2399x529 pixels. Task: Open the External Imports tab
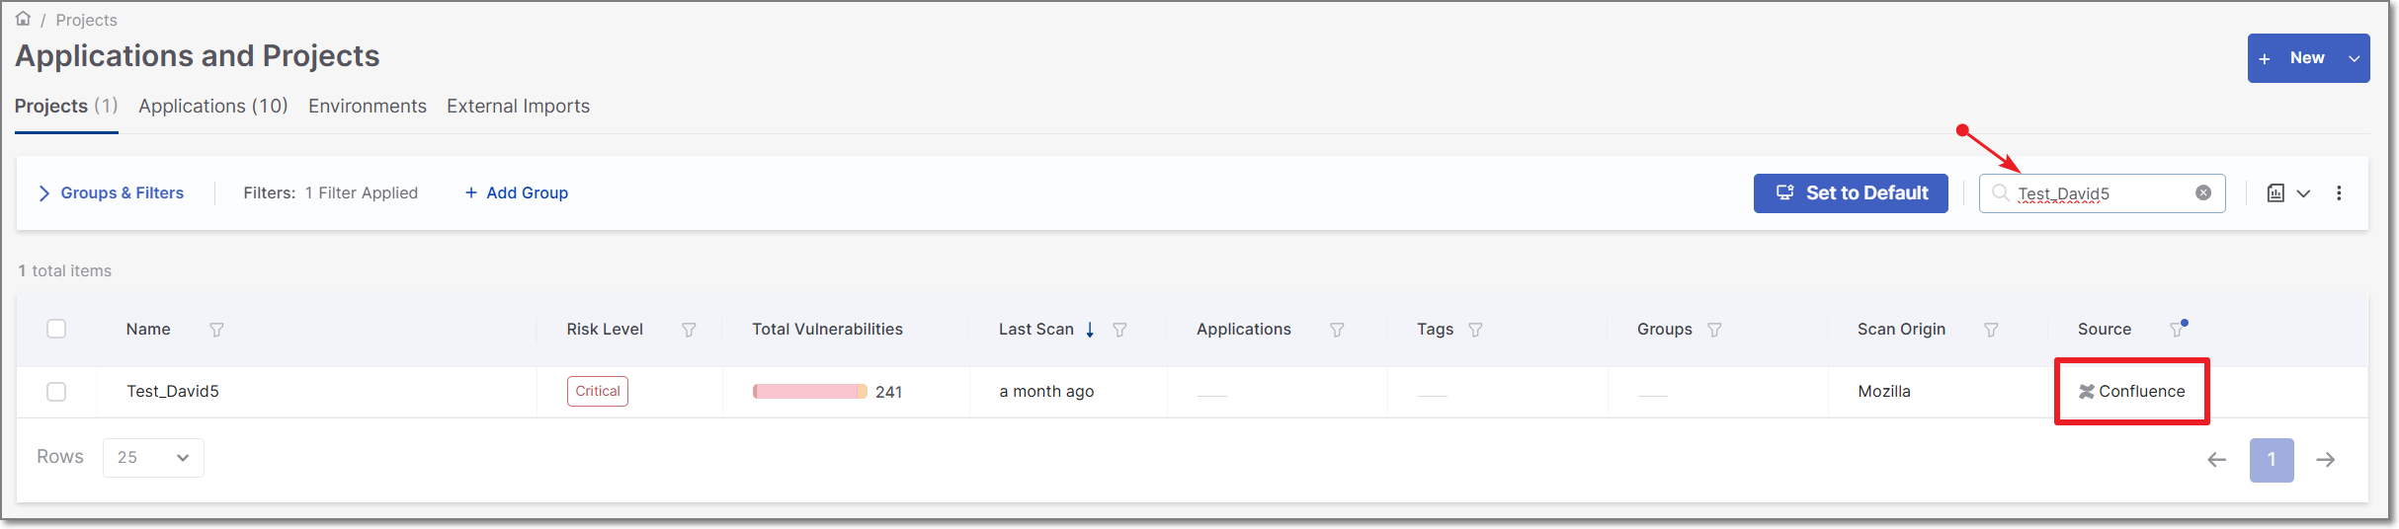(518, 107)
